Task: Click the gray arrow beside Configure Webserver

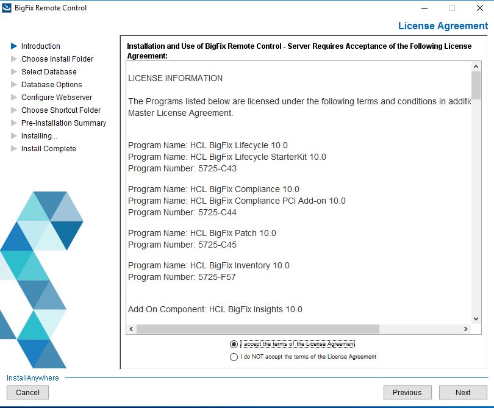Action: pos(14,98)
